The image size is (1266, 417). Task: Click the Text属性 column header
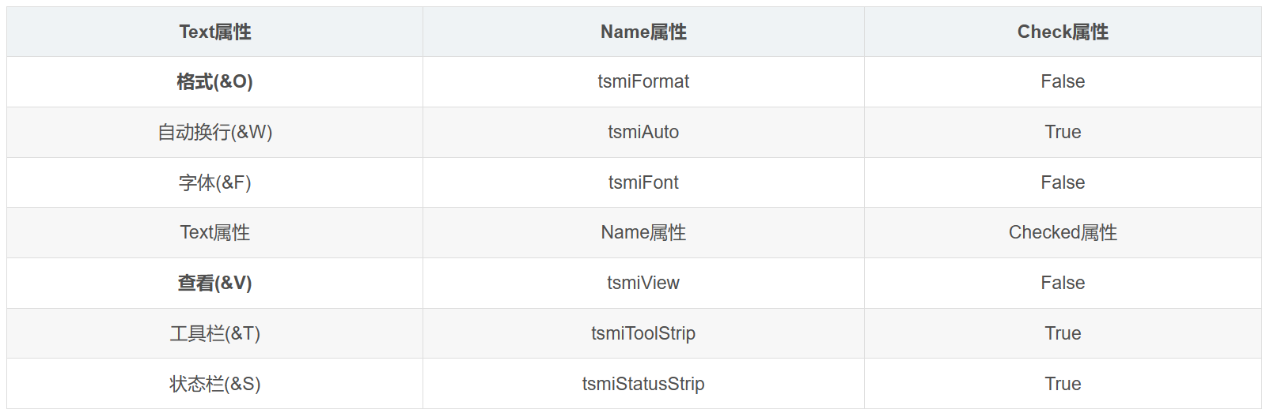click(214, 32)
